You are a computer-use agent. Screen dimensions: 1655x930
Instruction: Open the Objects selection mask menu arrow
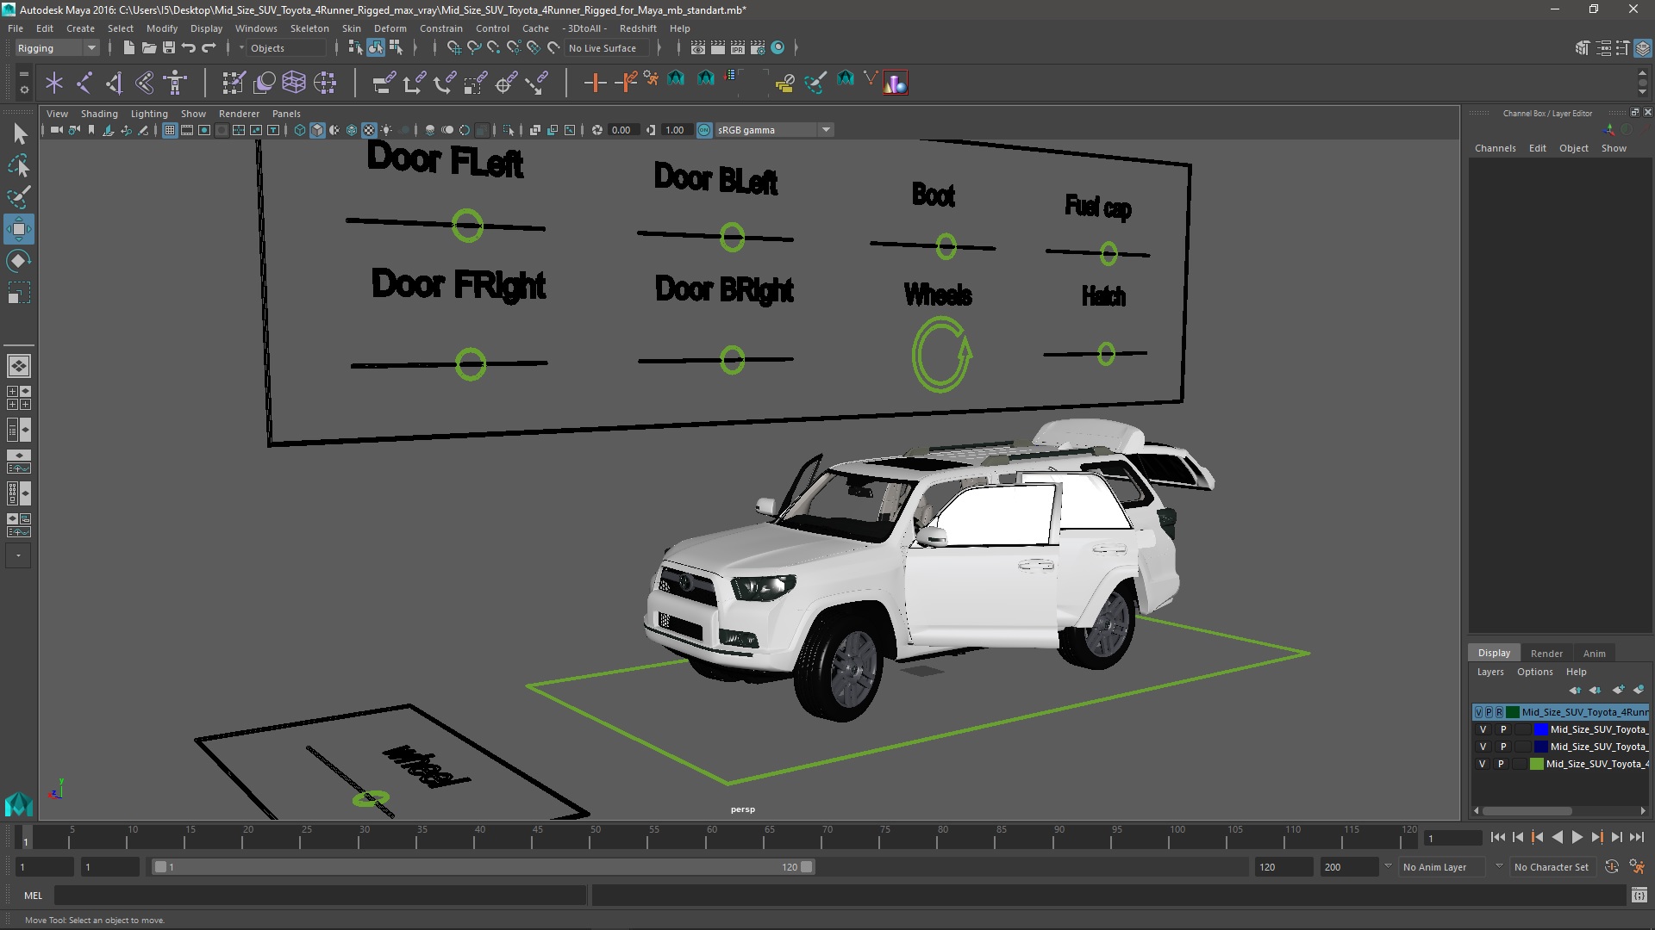point(241,48)
